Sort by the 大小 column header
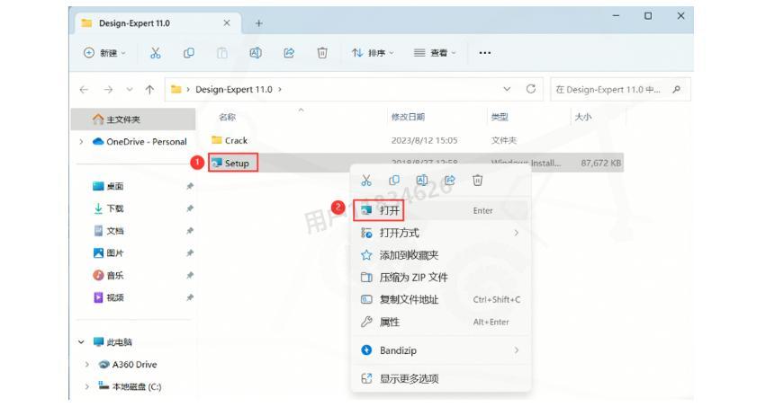757x407 pixels. pos(582,117)
